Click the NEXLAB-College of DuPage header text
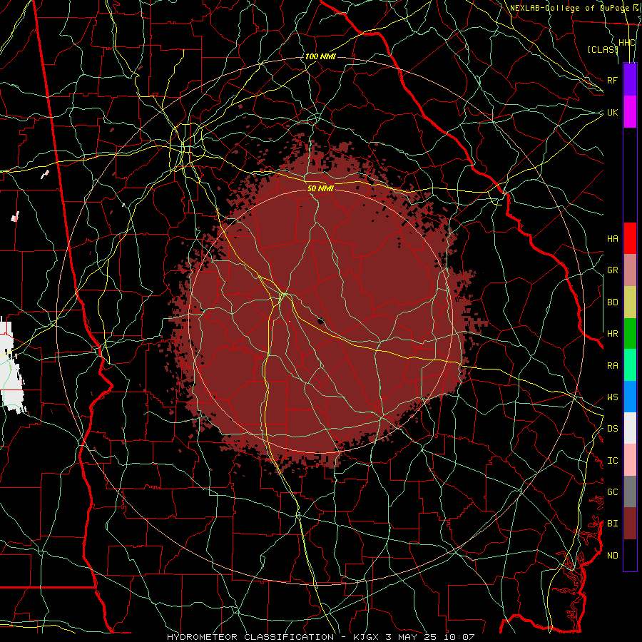 tap(571, 8)
